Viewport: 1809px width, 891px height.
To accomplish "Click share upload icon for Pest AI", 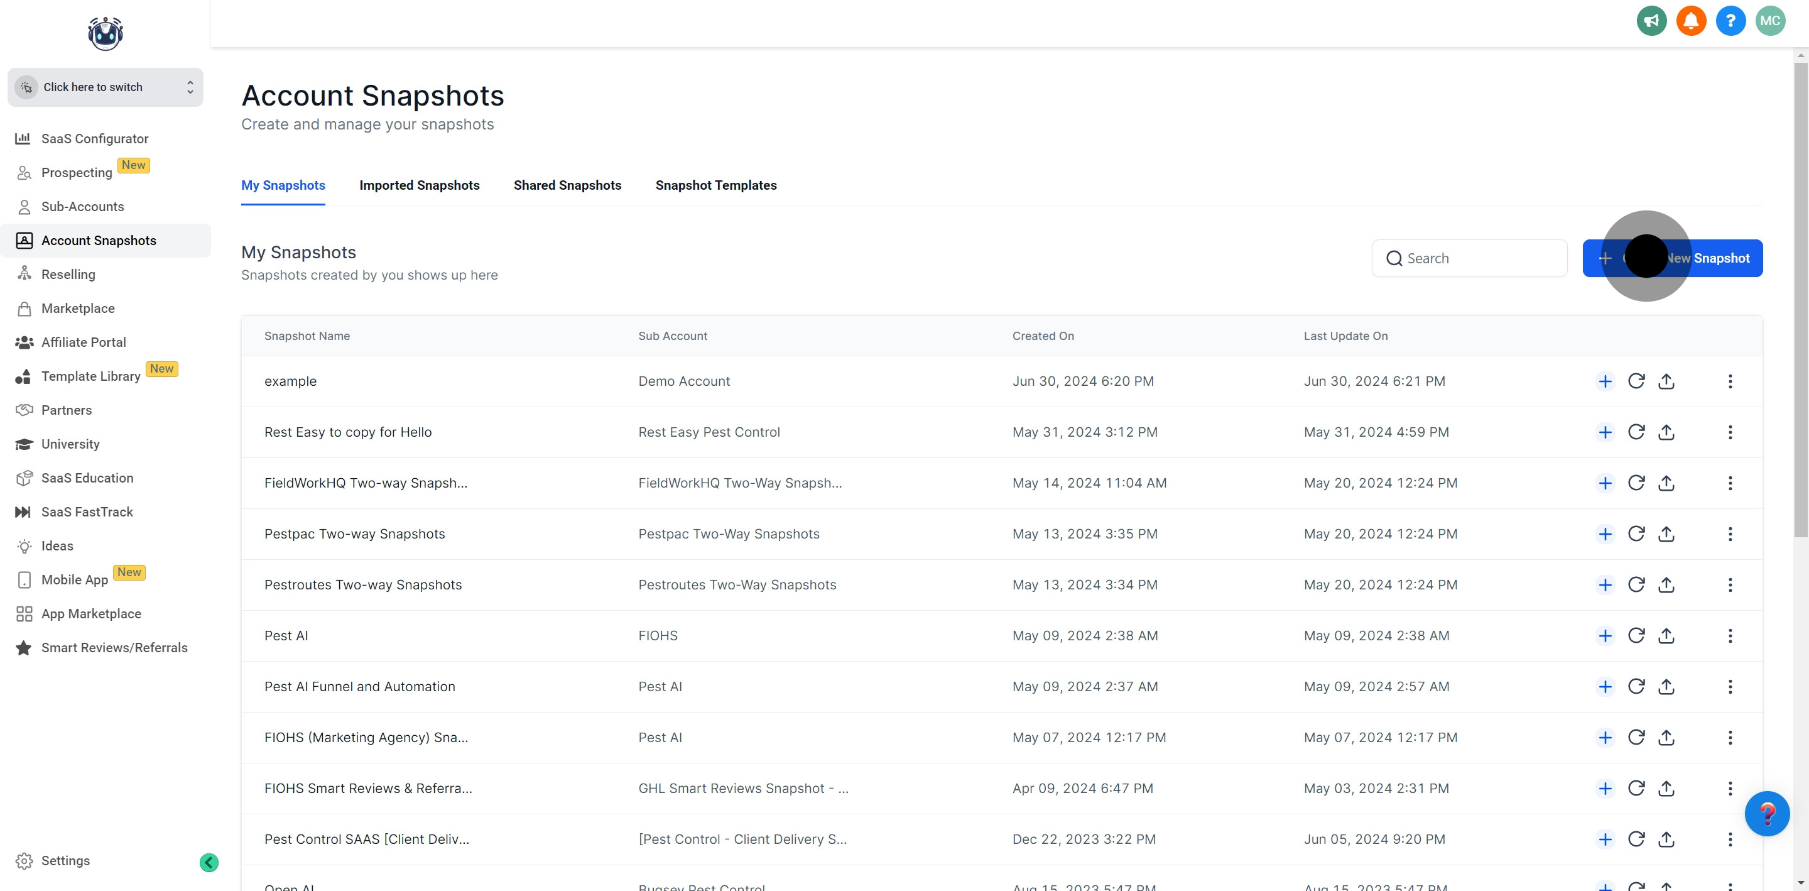I will [x=1666, y=635].
